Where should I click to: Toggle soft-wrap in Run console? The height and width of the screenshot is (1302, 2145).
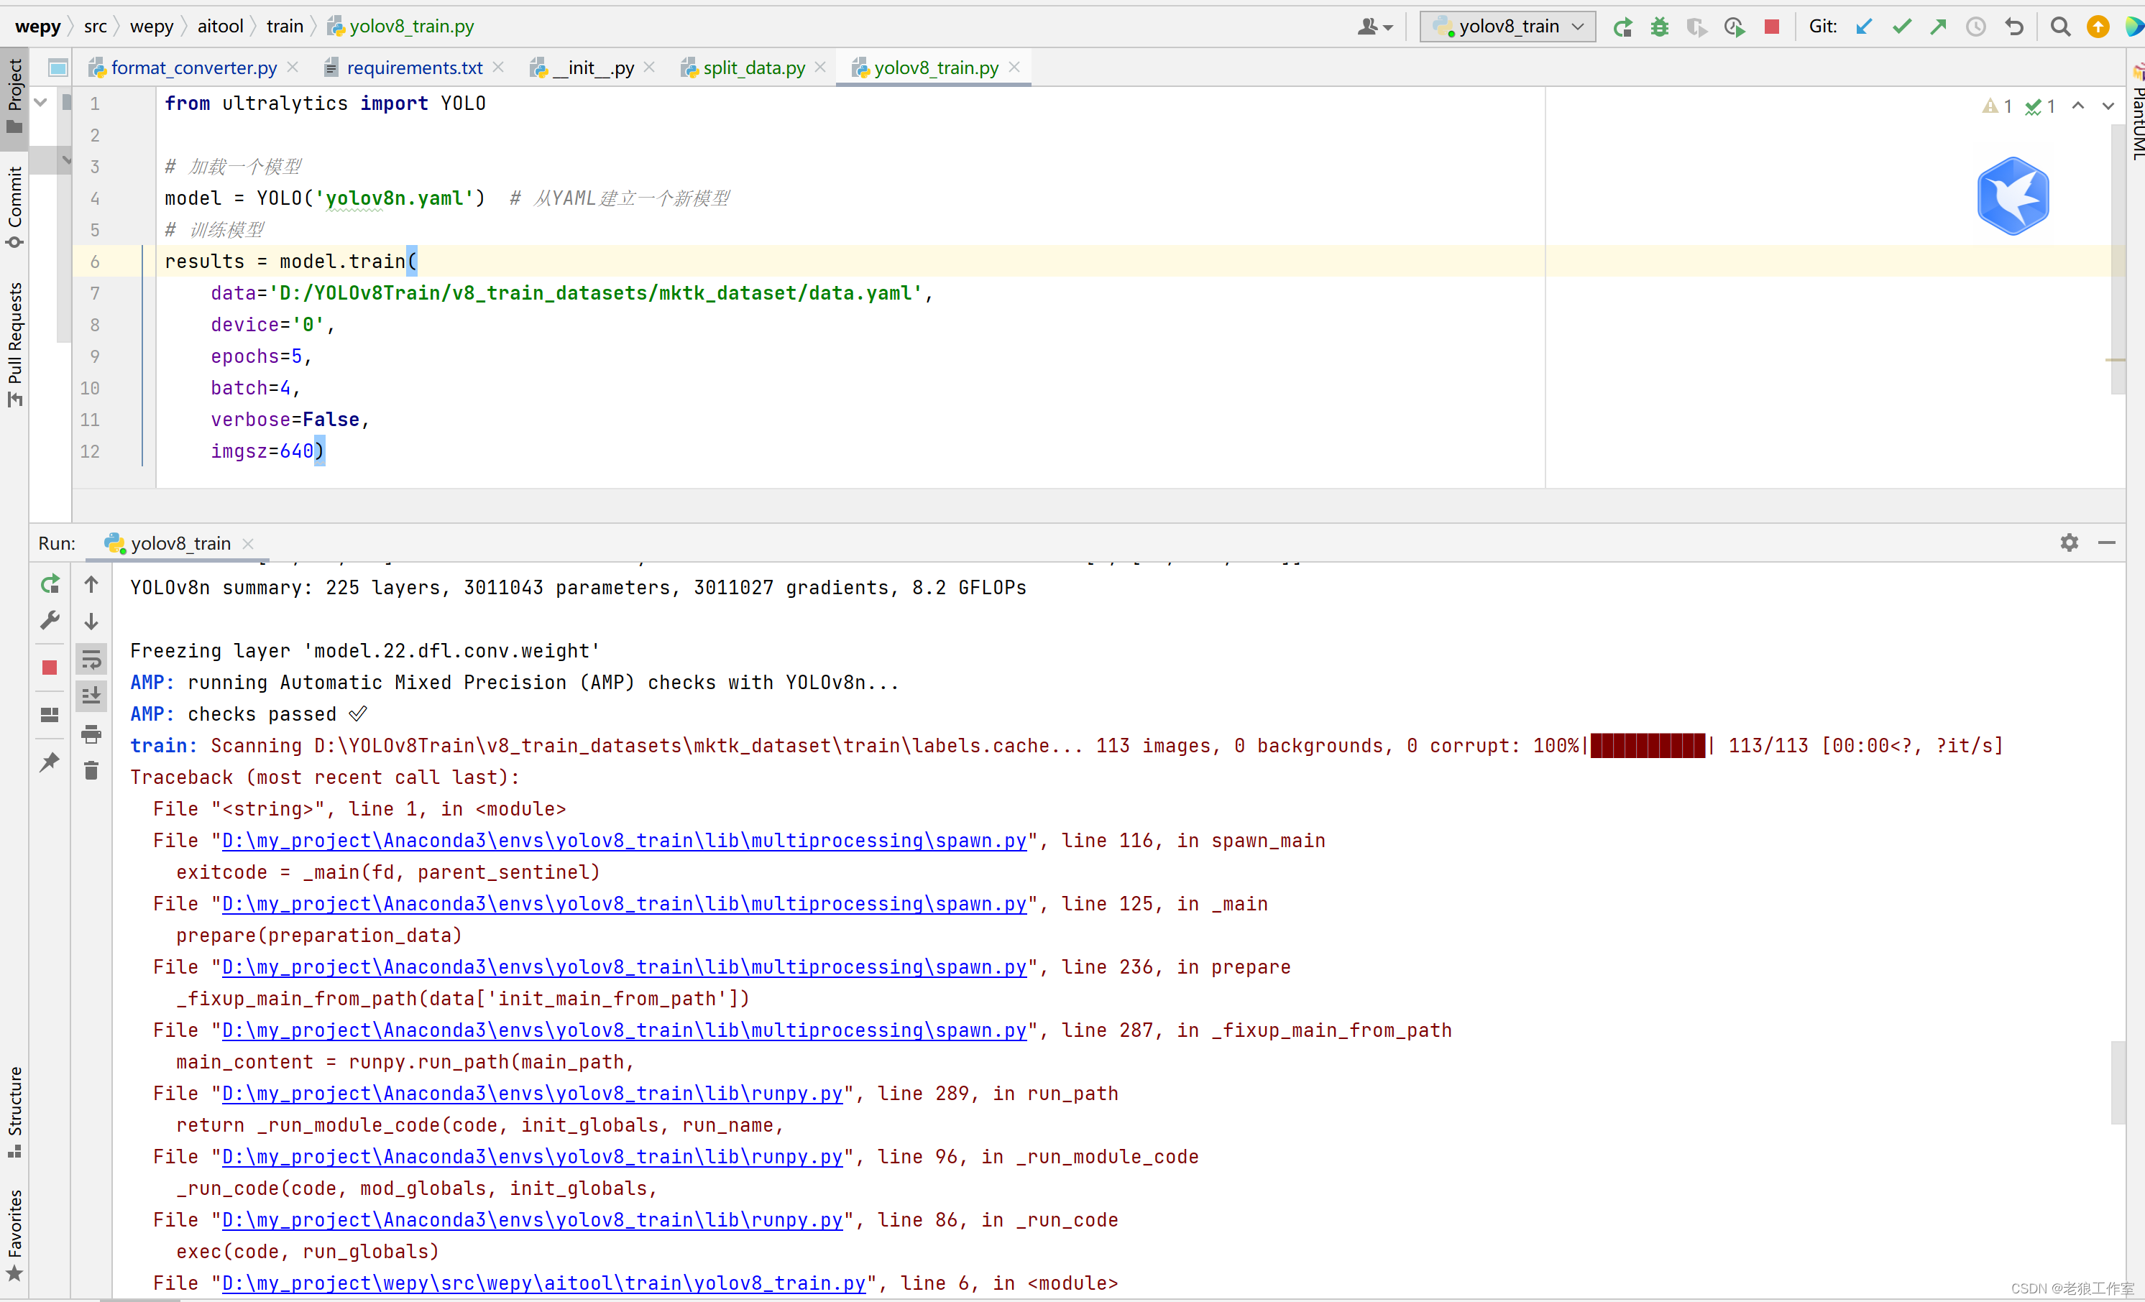(91, 660)
